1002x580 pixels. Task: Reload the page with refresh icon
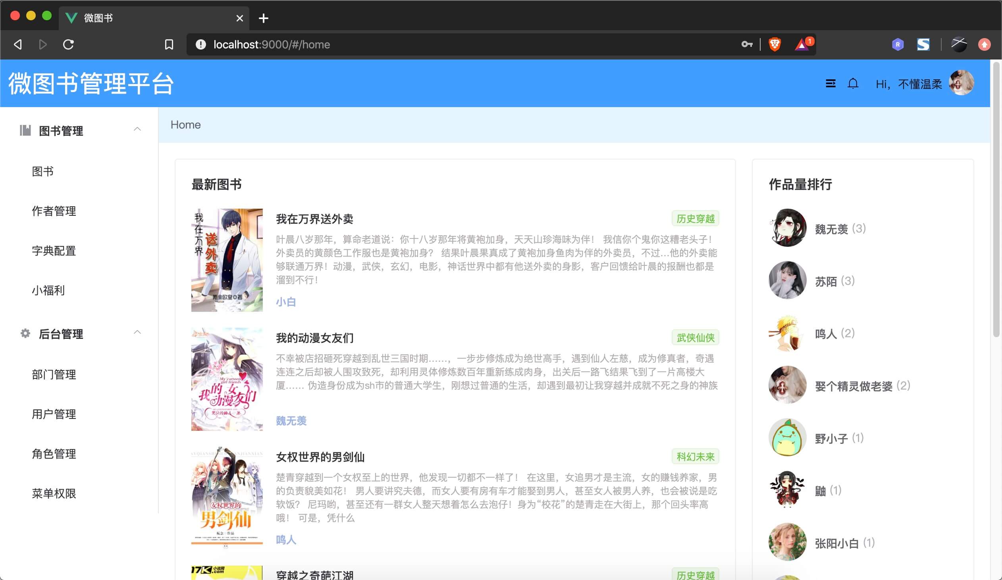point(68,44)
